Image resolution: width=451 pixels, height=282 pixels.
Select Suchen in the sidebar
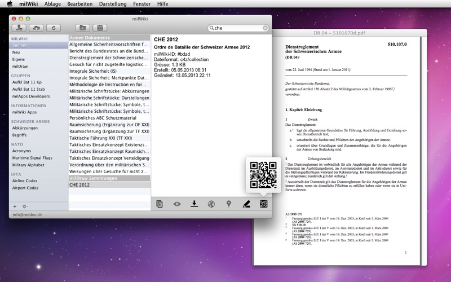(38, 45)
